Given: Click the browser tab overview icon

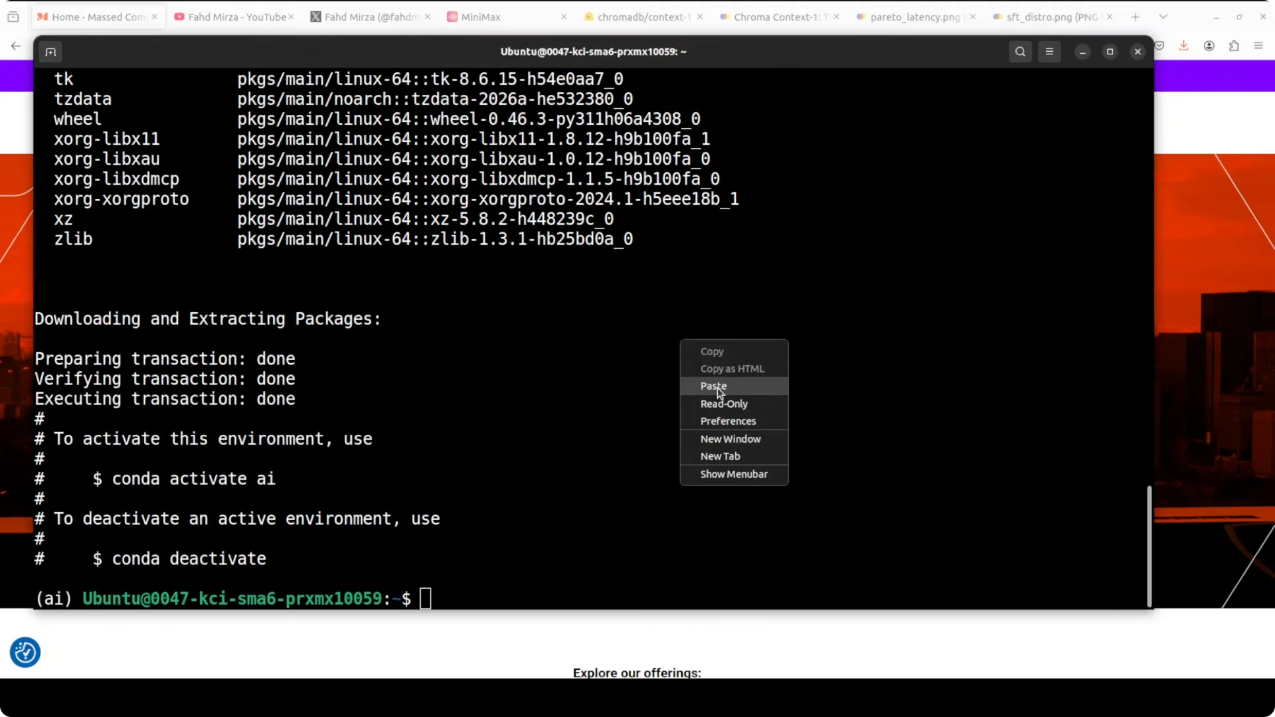Looking at the screenshot, I should [13, 17].
